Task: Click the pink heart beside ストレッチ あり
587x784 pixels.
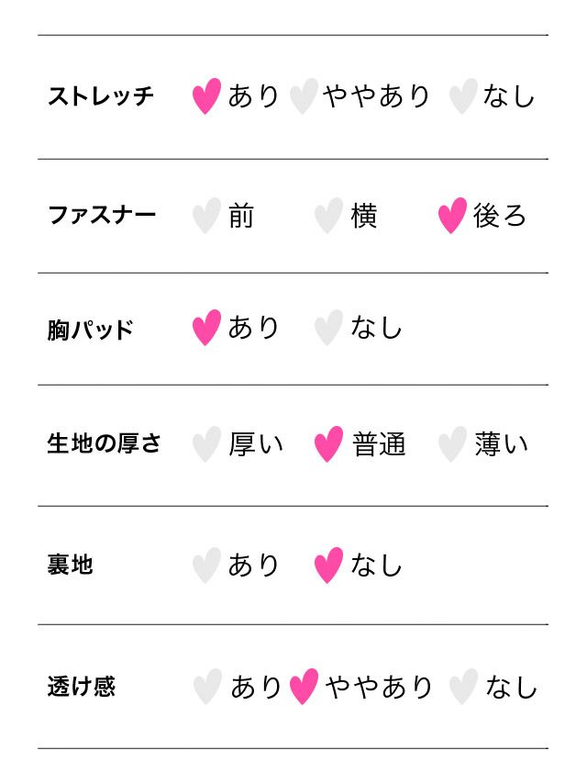Action: [x=206, y=95]
